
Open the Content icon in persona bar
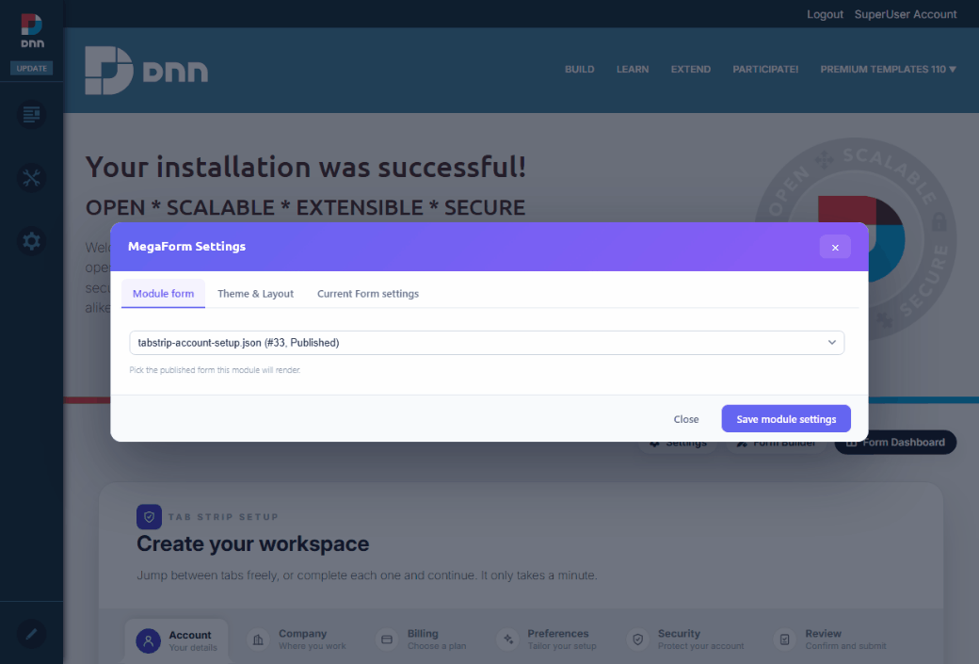31,114
